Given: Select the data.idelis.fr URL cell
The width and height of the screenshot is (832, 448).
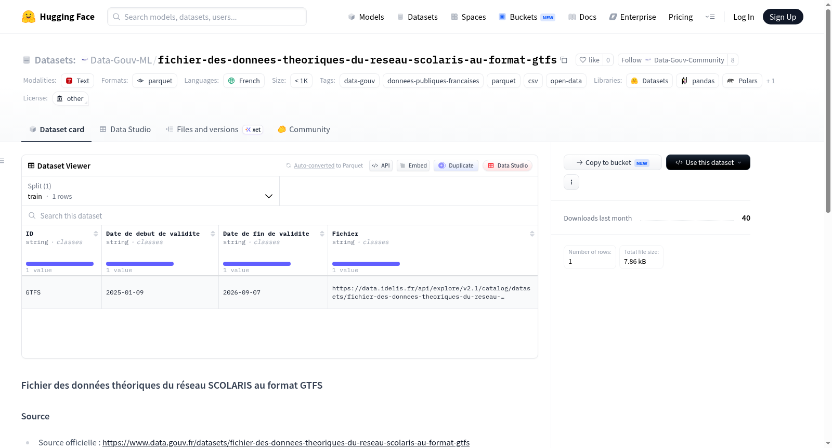Looking at the screenshot, I should tap(433, 292).
